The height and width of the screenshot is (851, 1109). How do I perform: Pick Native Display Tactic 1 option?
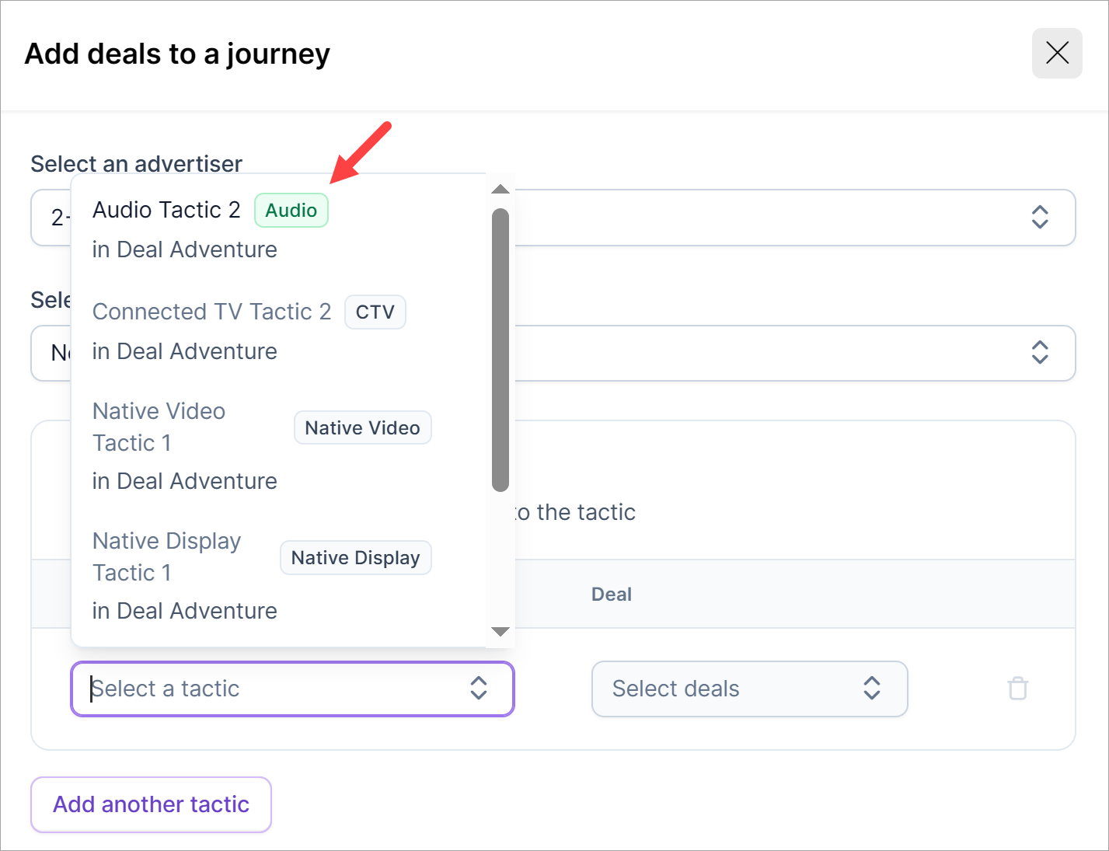click(166, 557)
